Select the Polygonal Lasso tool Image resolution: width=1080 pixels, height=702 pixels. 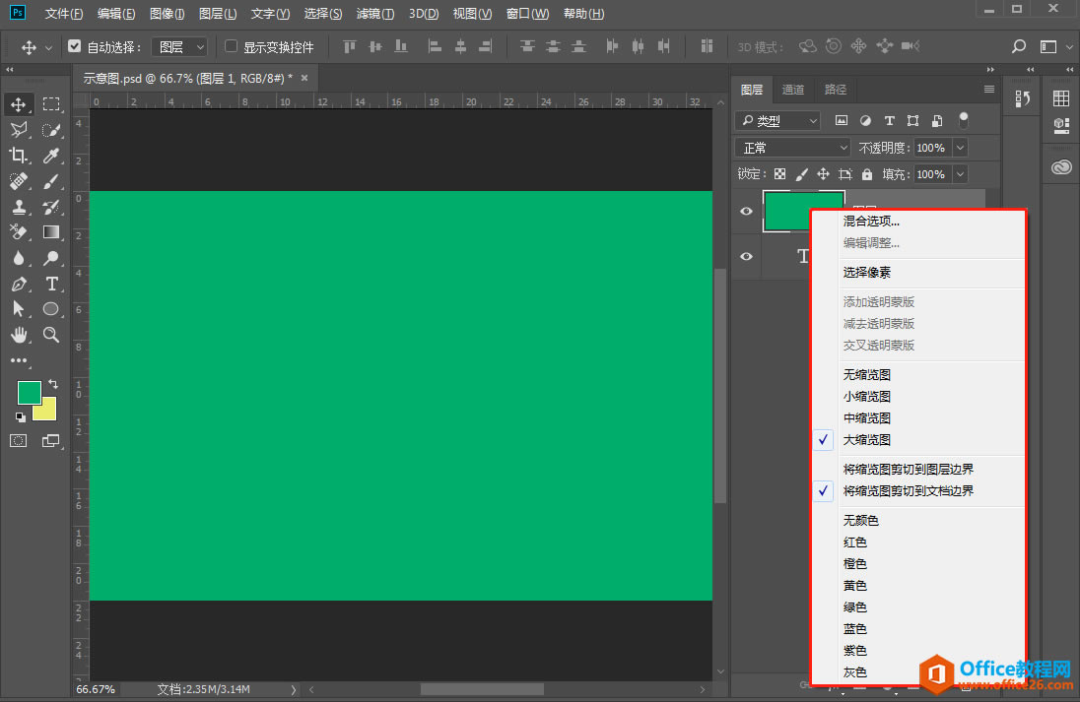pyautogui.click(x=19, y=130)
